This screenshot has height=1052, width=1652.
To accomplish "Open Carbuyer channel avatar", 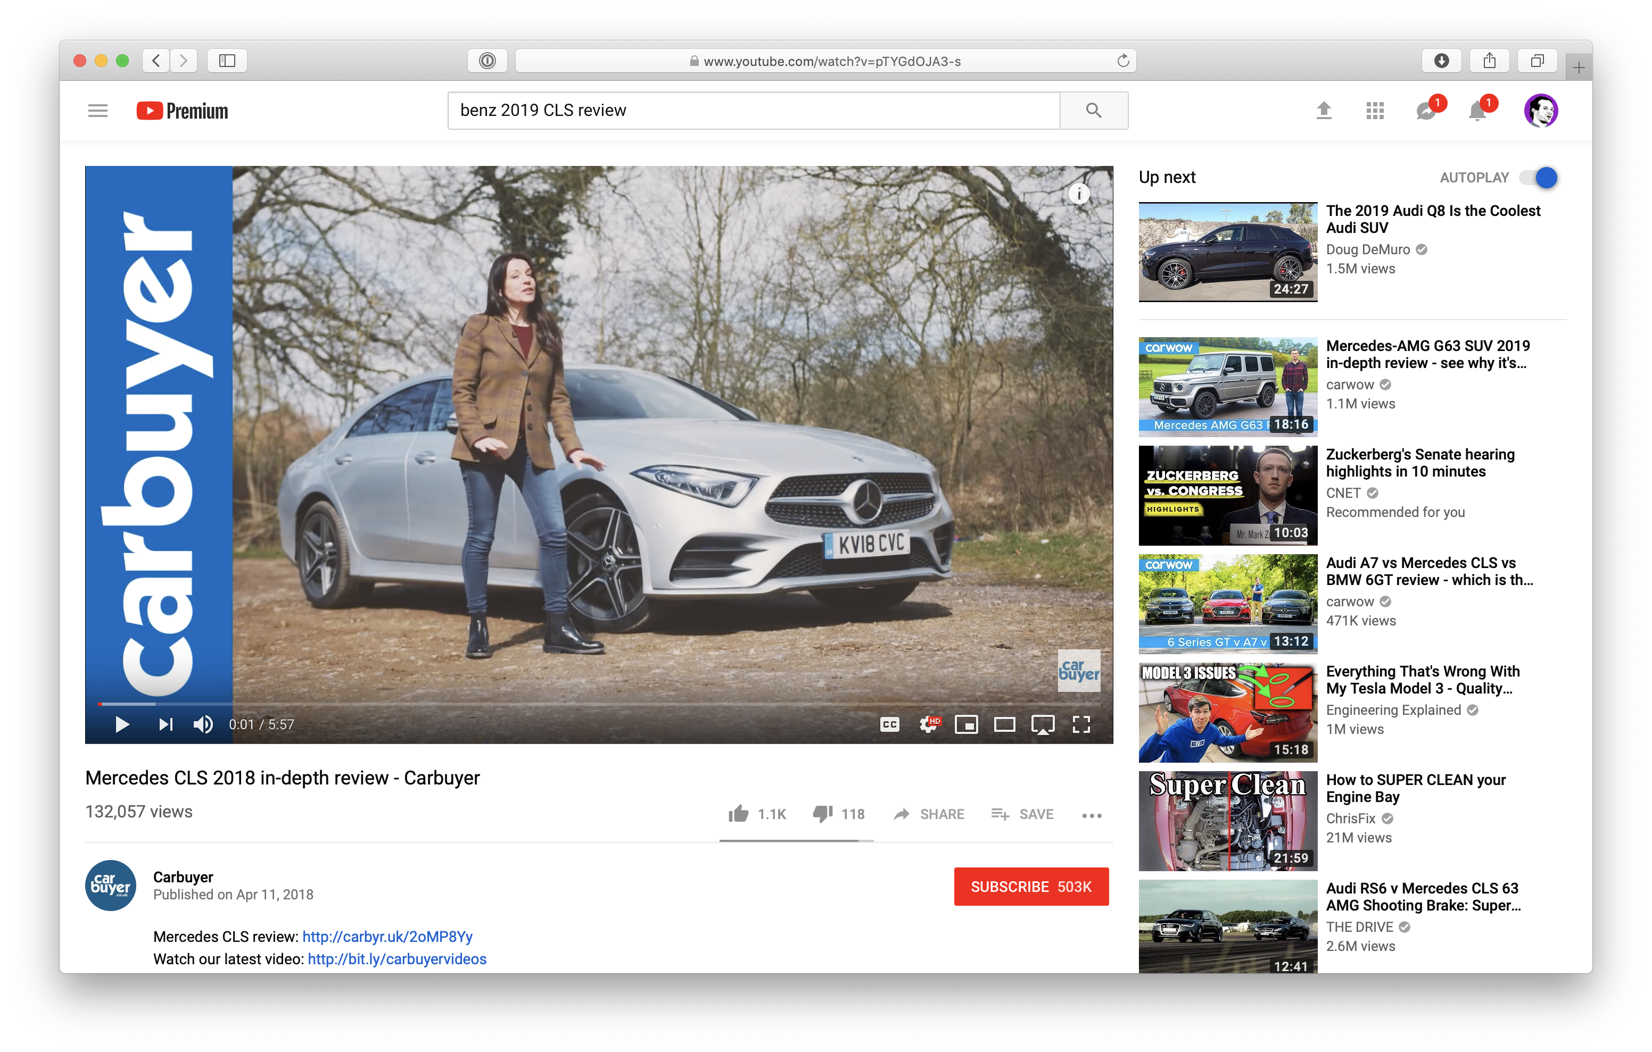I will tap(111, 886).
